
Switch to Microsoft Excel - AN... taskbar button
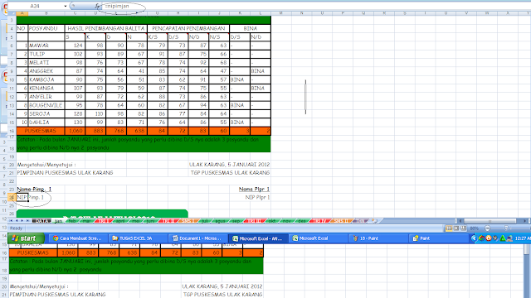(x=258, y=238)
